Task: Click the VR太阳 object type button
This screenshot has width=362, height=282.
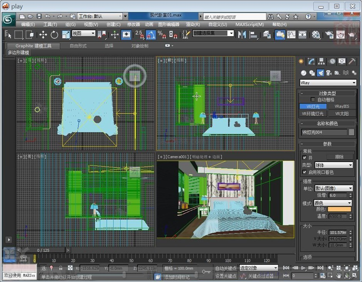Action: point(342,113)
